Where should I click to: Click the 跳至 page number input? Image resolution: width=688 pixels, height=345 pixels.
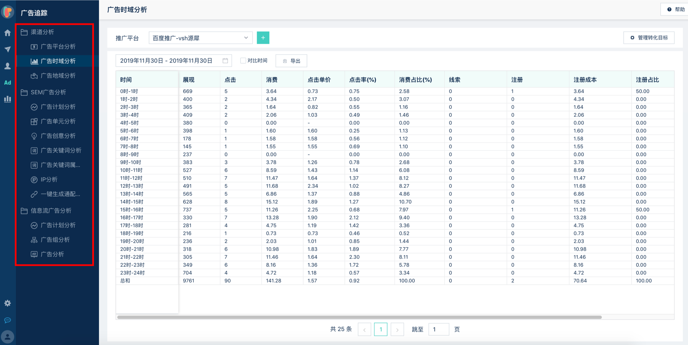tap(438, 330)
